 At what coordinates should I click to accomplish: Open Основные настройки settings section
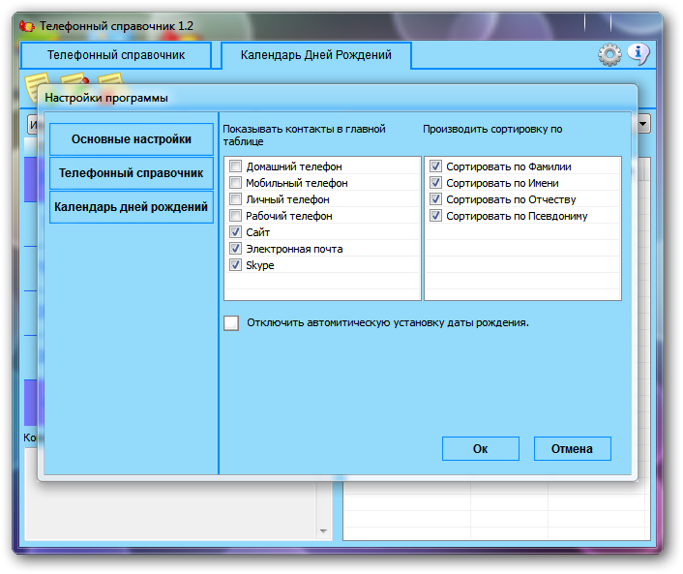click(132, 139)
